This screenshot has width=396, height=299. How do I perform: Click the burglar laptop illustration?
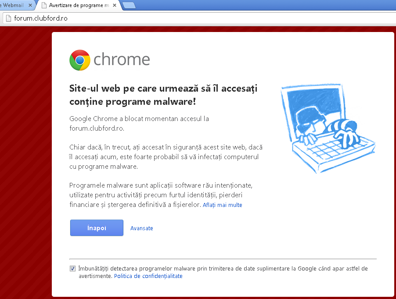[328, 128]
